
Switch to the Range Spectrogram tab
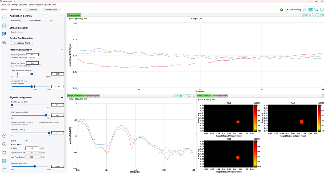click(x=91, y=96)
